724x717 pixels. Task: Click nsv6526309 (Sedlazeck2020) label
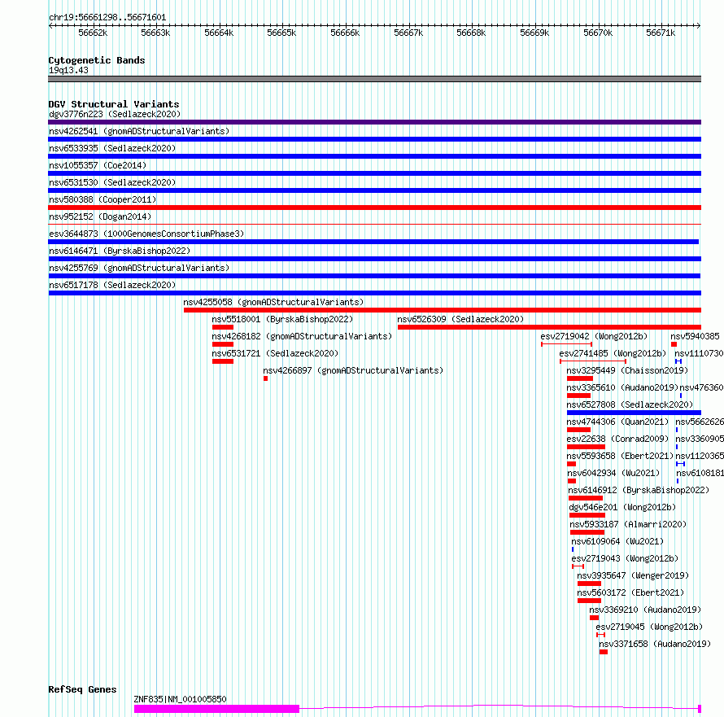(x=460, y=319)
